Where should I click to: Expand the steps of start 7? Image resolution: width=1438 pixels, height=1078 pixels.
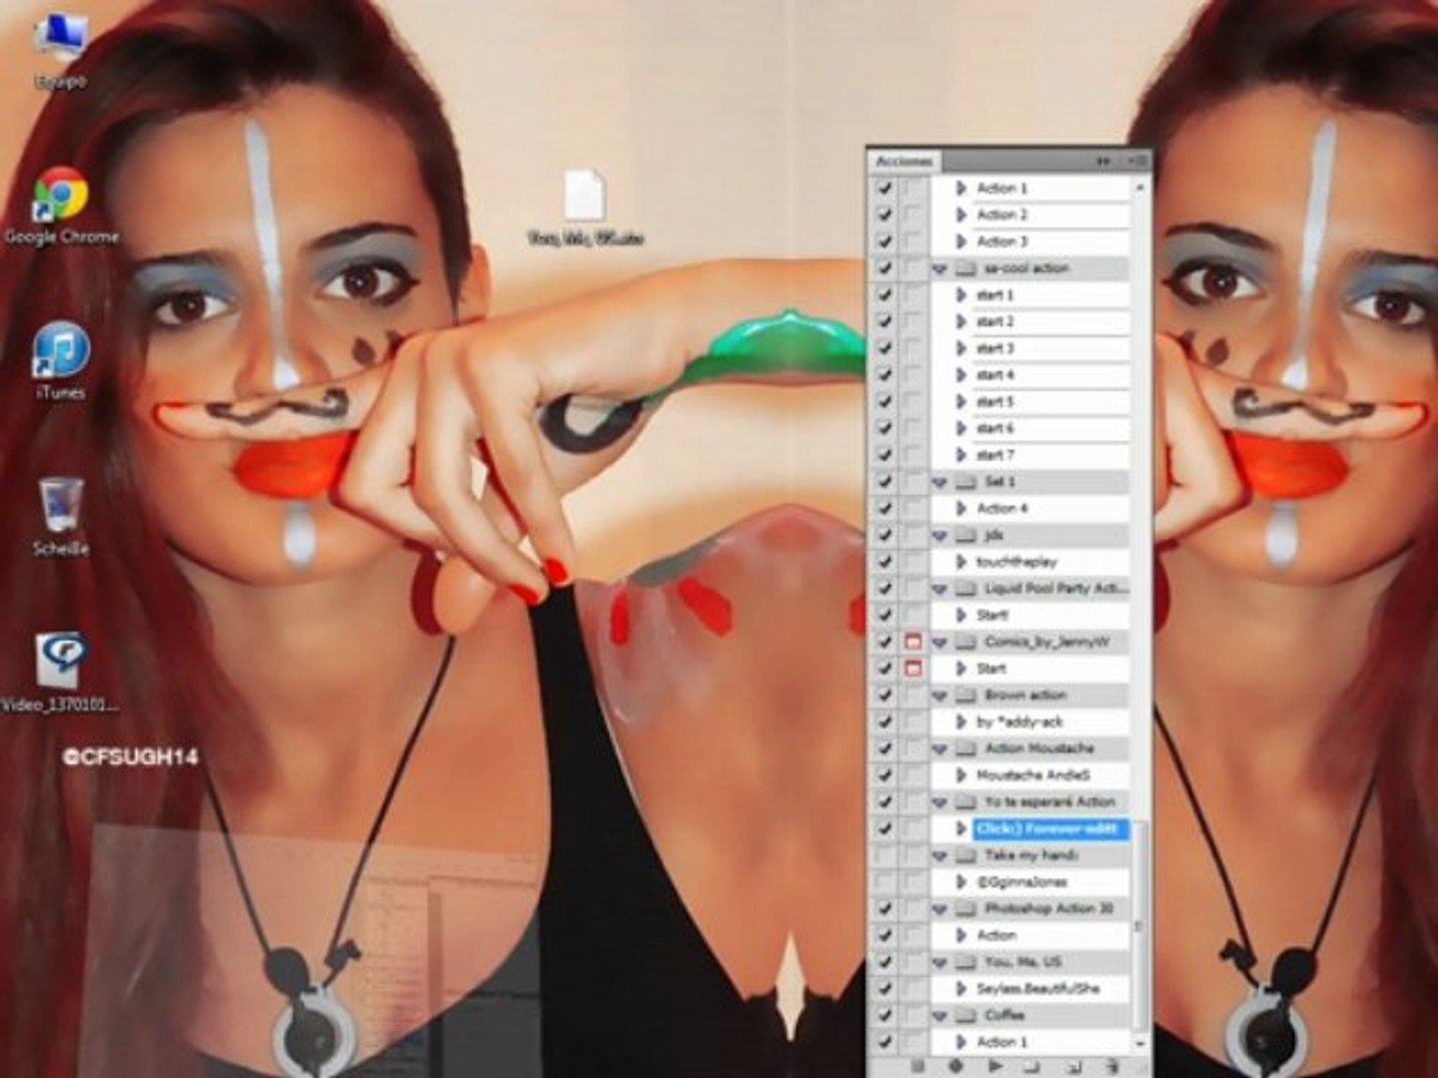pos(962,455)
